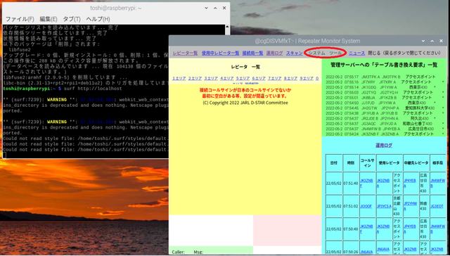Open the レピーター覧 navigation link
Screen dimensions: 450x256
tap(185, 53)
